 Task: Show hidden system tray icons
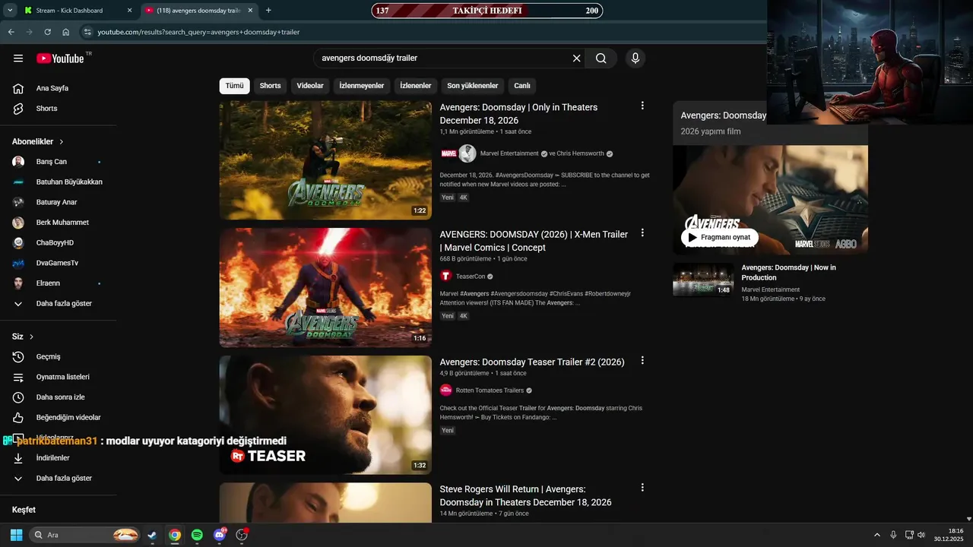pyautogui.click(x=876, y=535)
